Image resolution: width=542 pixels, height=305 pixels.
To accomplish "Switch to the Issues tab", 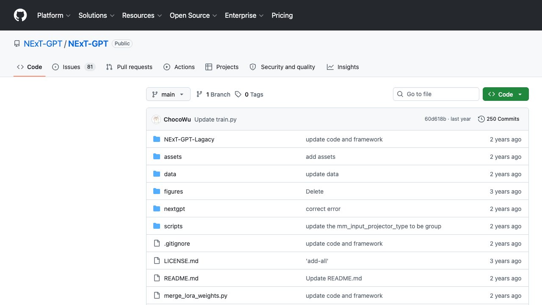I will [x=74, y=67].
